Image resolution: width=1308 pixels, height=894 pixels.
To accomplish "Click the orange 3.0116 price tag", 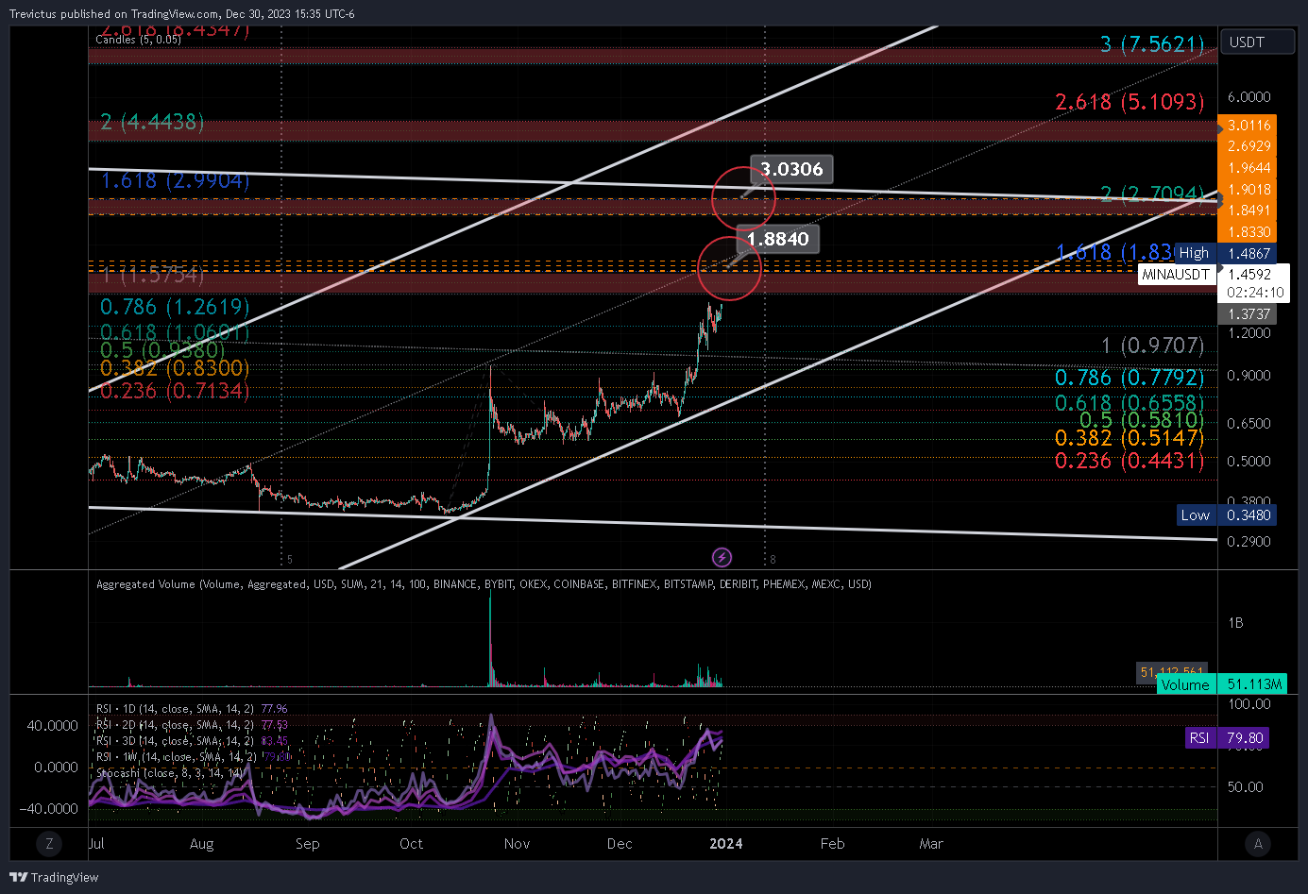I will [1249, 125].
